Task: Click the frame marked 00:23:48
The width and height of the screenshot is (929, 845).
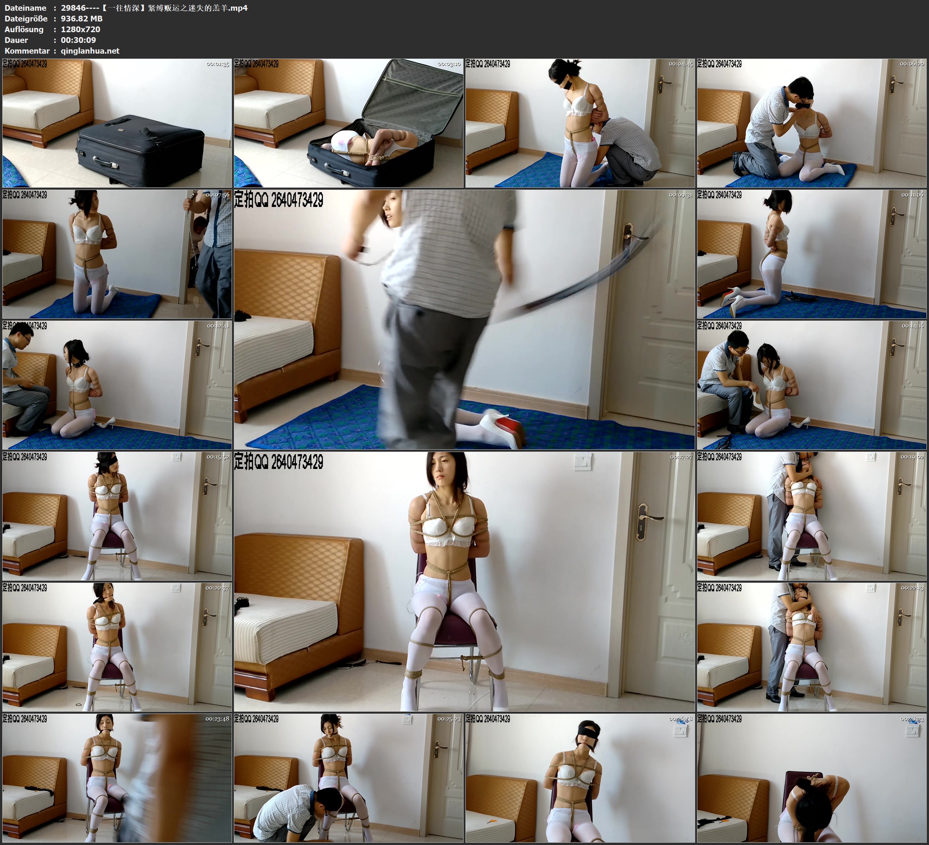Action: [117, 778]
